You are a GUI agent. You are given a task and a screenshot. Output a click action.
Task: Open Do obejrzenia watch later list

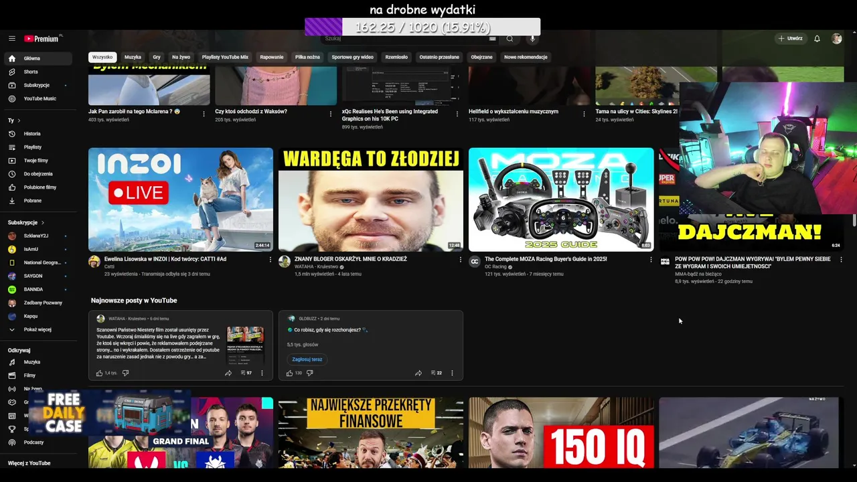coord(37,174)
